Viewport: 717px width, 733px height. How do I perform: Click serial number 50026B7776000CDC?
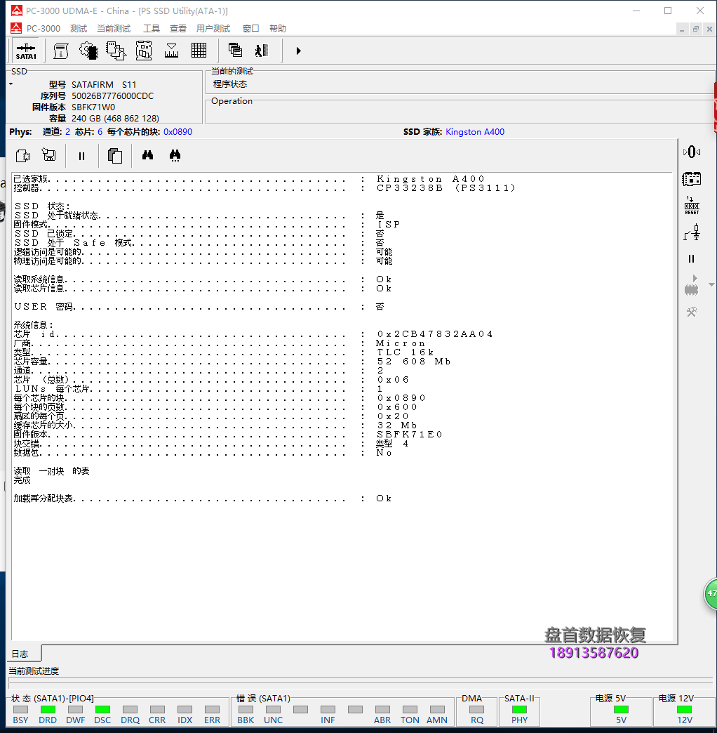(112, 95)
